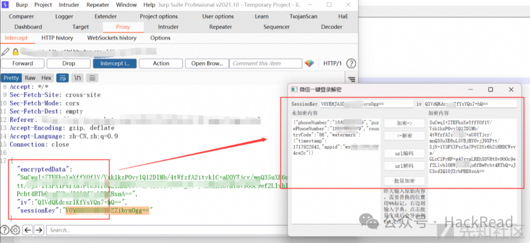The height and width of the screenshot is (243, 530).
Task: Click the help question mark icon beside HTTP/1
Action: pyautogui.click(x=351, y=64)
